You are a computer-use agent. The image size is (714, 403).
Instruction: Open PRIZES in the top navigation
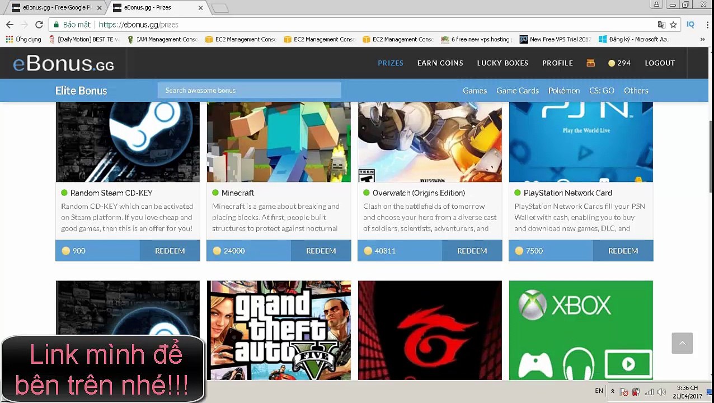391,63
